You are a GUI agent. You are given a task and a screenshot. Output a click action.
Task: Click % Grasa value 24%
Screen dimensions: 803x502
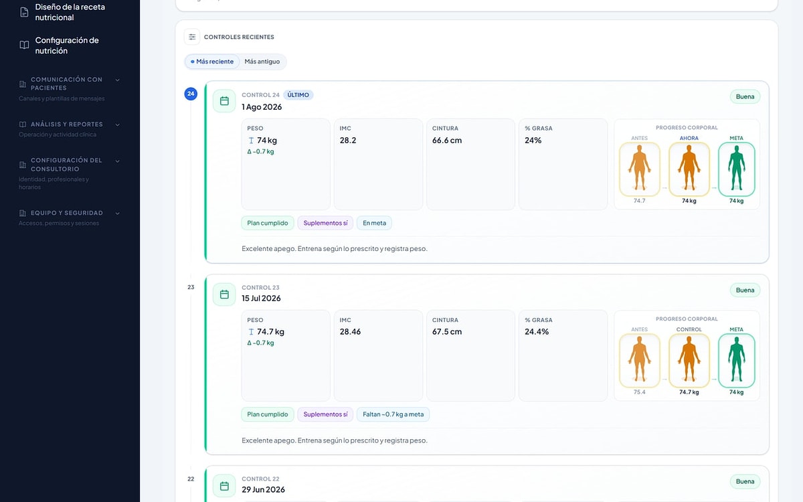coord(533,141)
